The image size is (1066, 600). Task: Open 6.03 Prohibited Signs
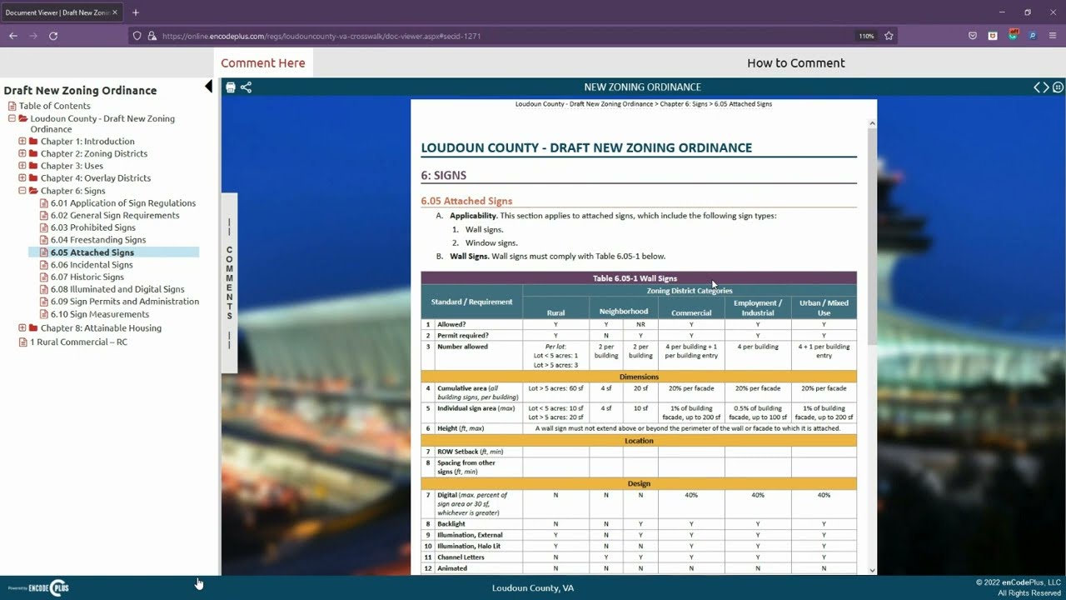(x=93, y=227)
